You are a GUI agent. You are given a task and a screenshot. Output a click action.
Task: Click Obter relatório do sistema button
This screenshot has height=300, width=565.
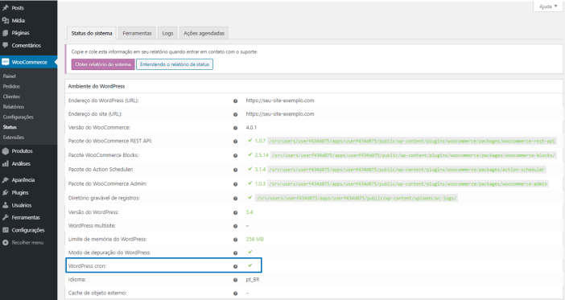click(x=103, y=64)
